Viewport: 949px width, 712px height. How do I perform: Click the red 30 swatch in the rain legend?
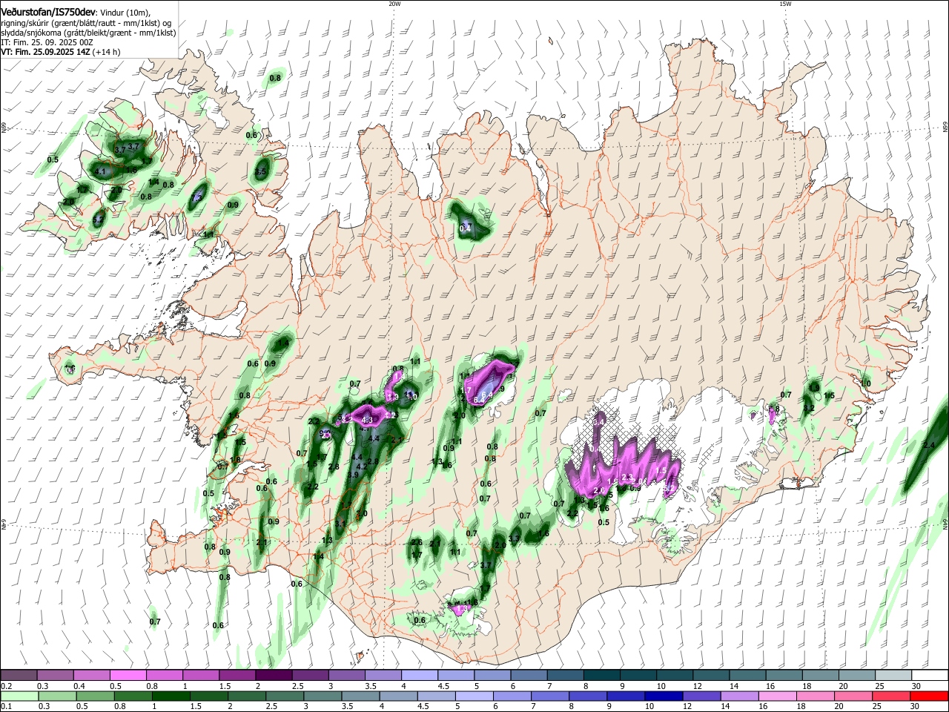click(x=928, y=696)
